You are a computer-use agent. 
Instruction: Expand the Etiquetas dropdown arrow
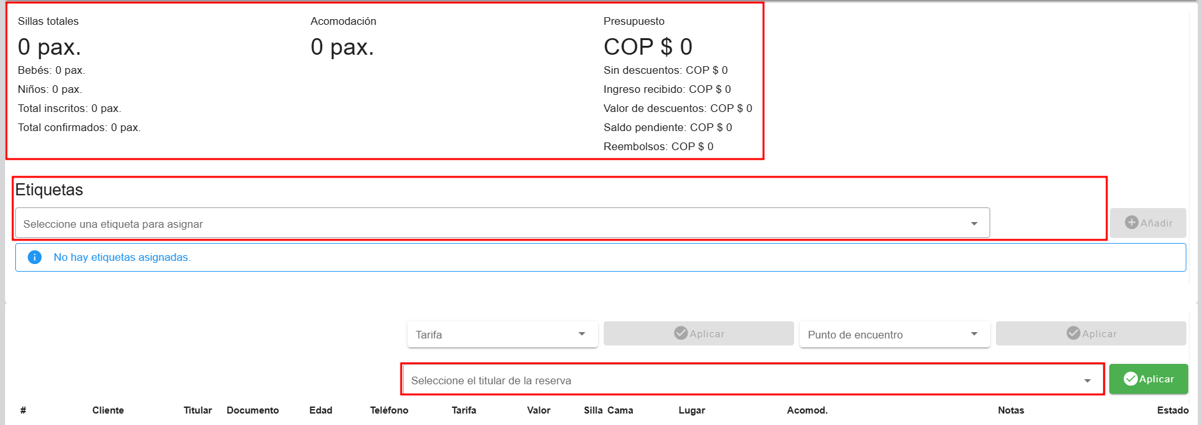pos(974,223)
